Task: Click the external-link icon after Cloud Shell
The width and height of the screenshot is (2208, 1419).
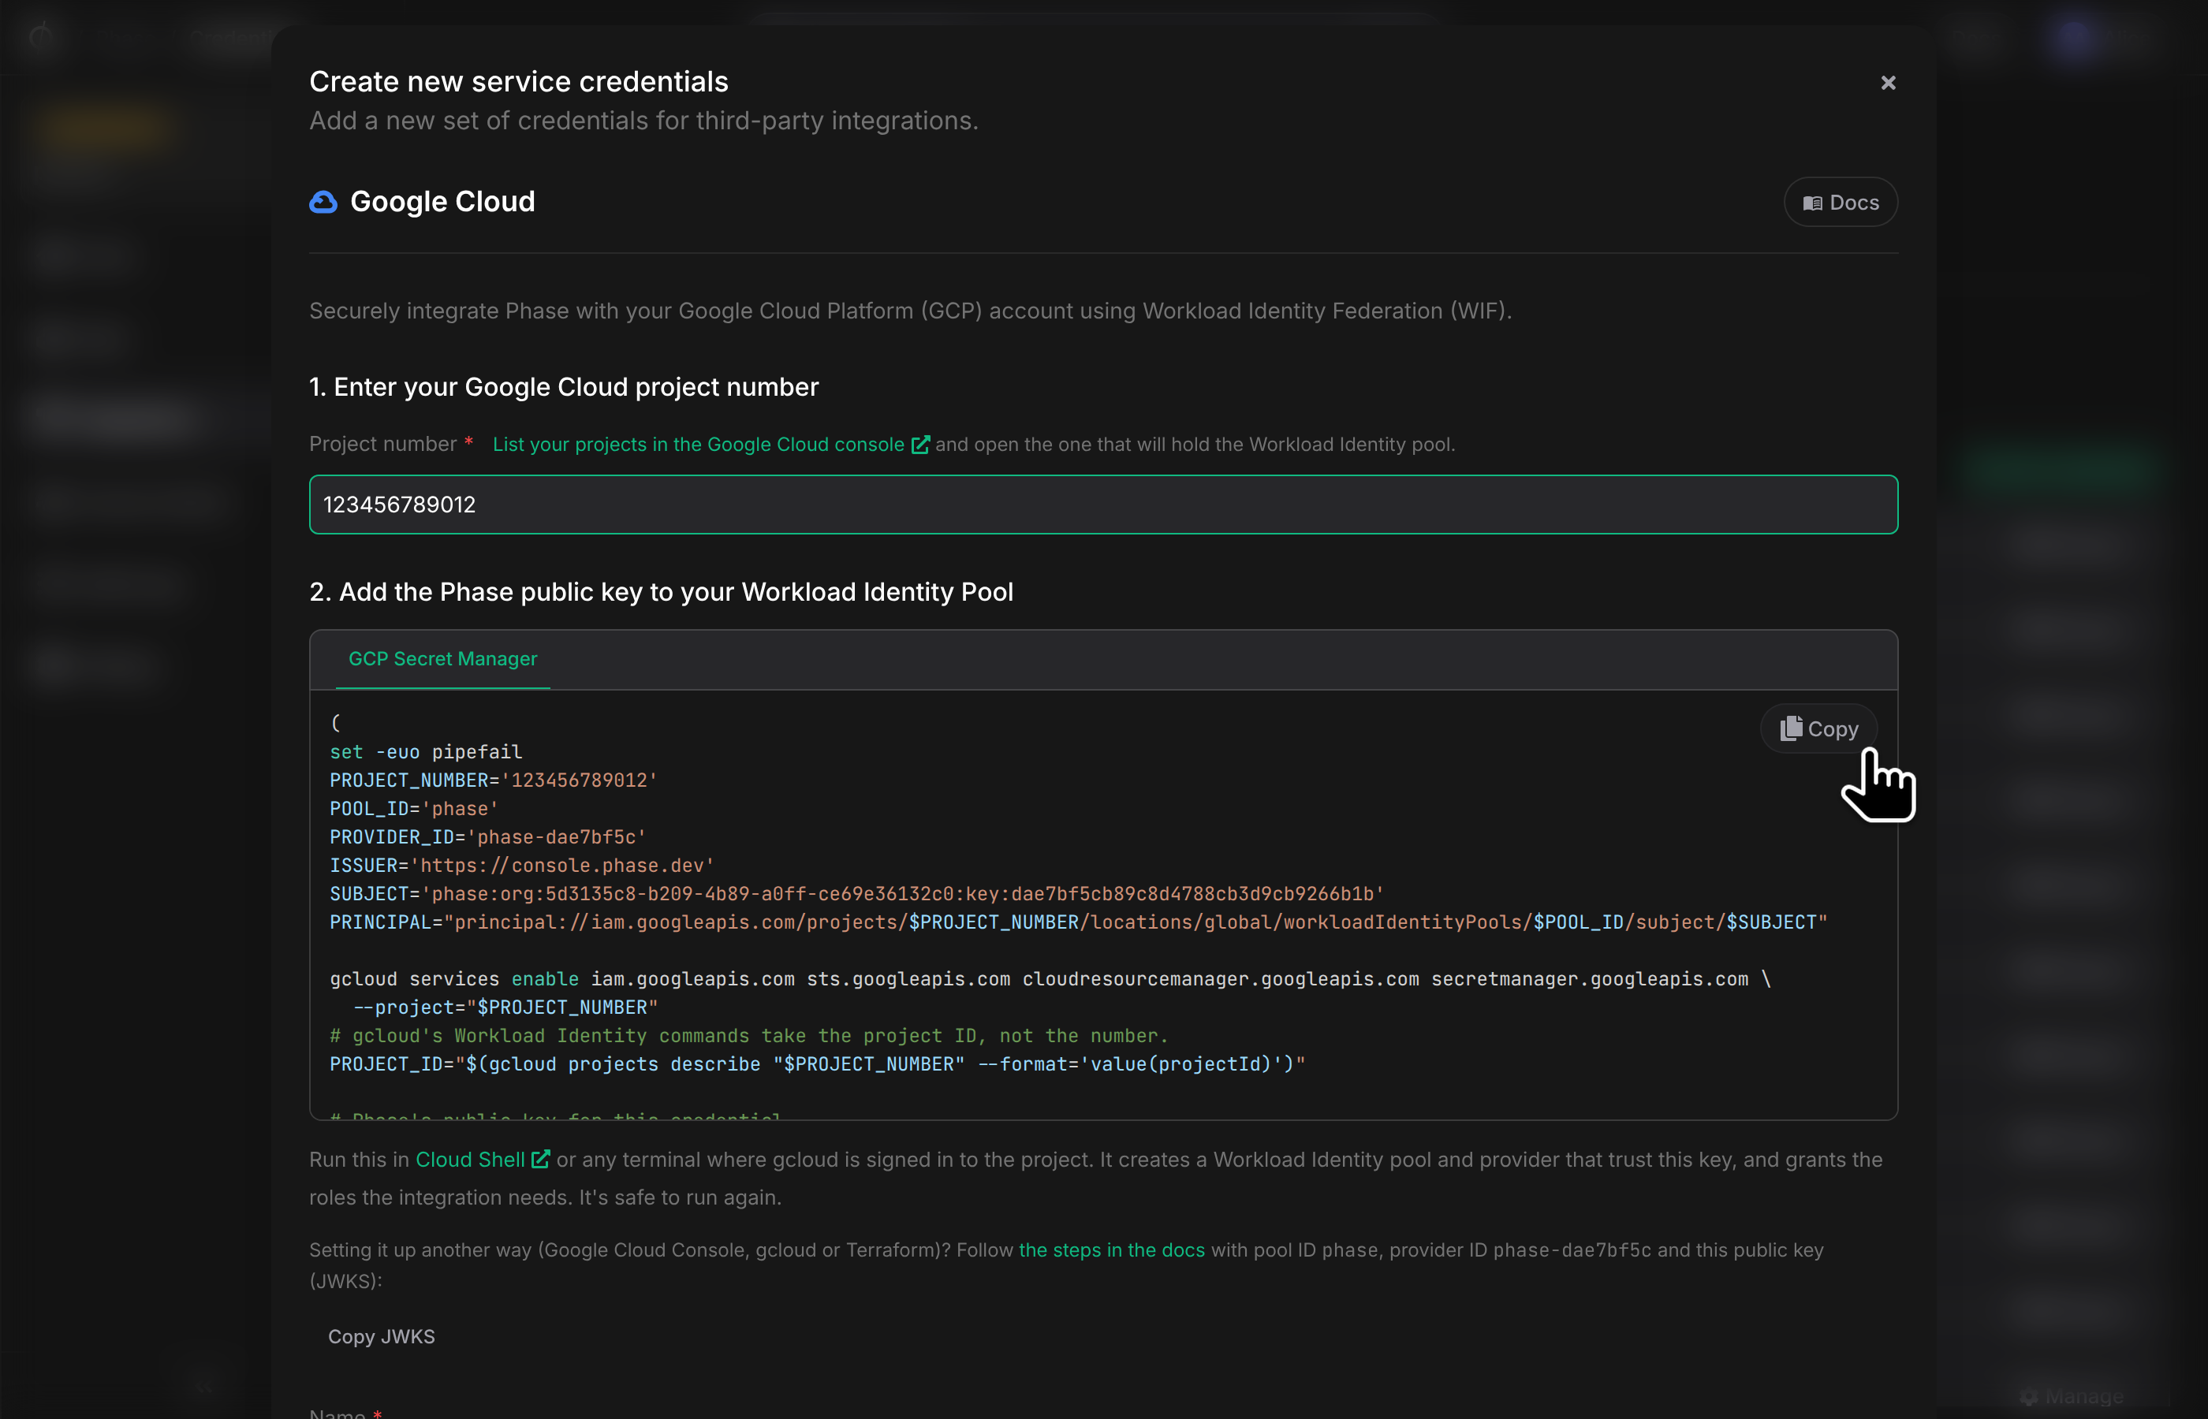Action: [x=541, y=1159]
